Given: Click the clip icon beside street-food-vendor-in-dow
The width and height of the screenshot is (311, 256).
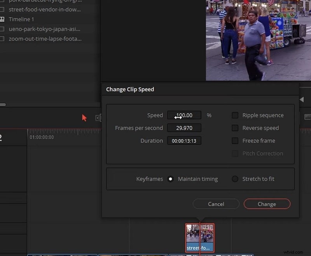Looking at the screenshot, I should pos(3,9).
